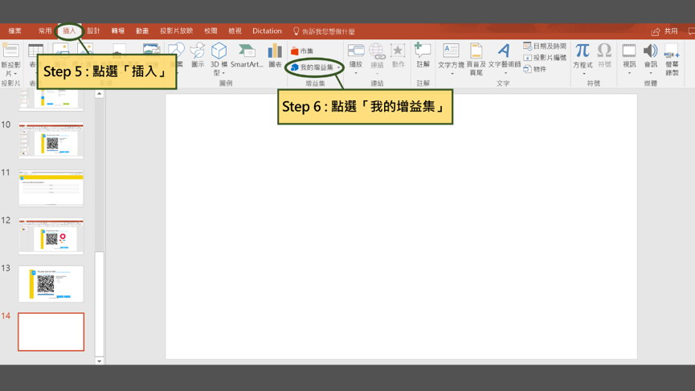Open the Dictation tab
This screenshot has height=391, width=695.
(267, 31)
